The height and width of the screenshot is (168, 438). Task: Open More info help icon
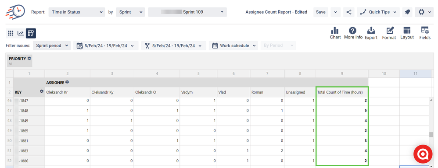click(x=353, y=33)
